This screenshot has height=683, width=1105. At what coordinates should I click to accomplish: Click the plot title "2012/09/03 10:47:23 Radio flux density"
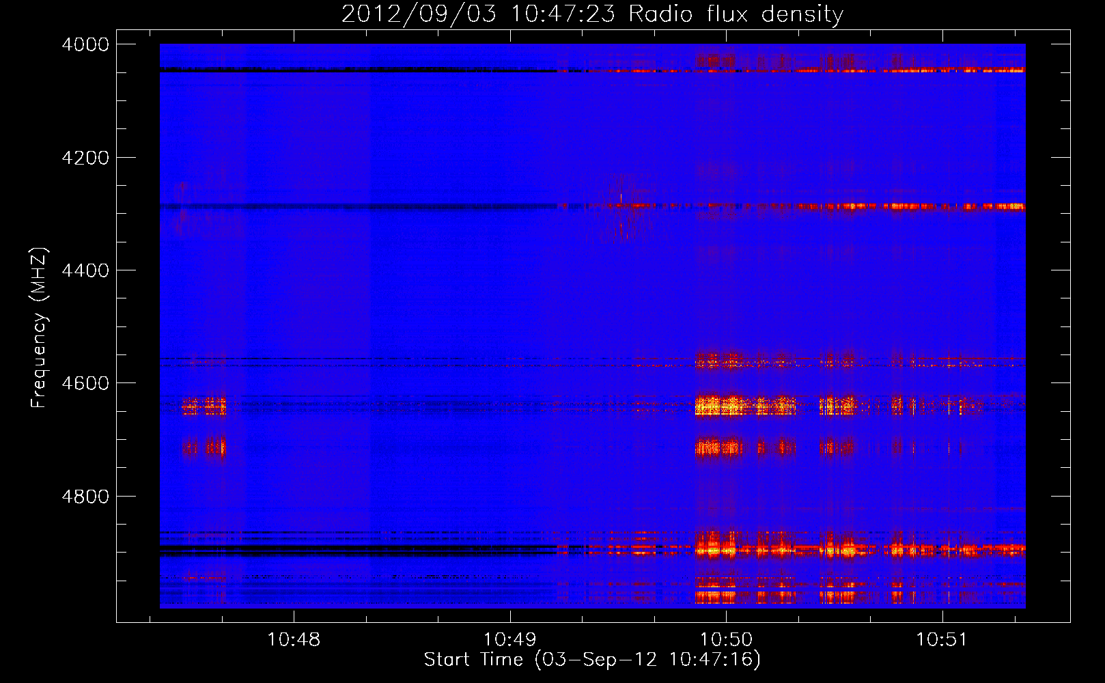coord(592,14)
